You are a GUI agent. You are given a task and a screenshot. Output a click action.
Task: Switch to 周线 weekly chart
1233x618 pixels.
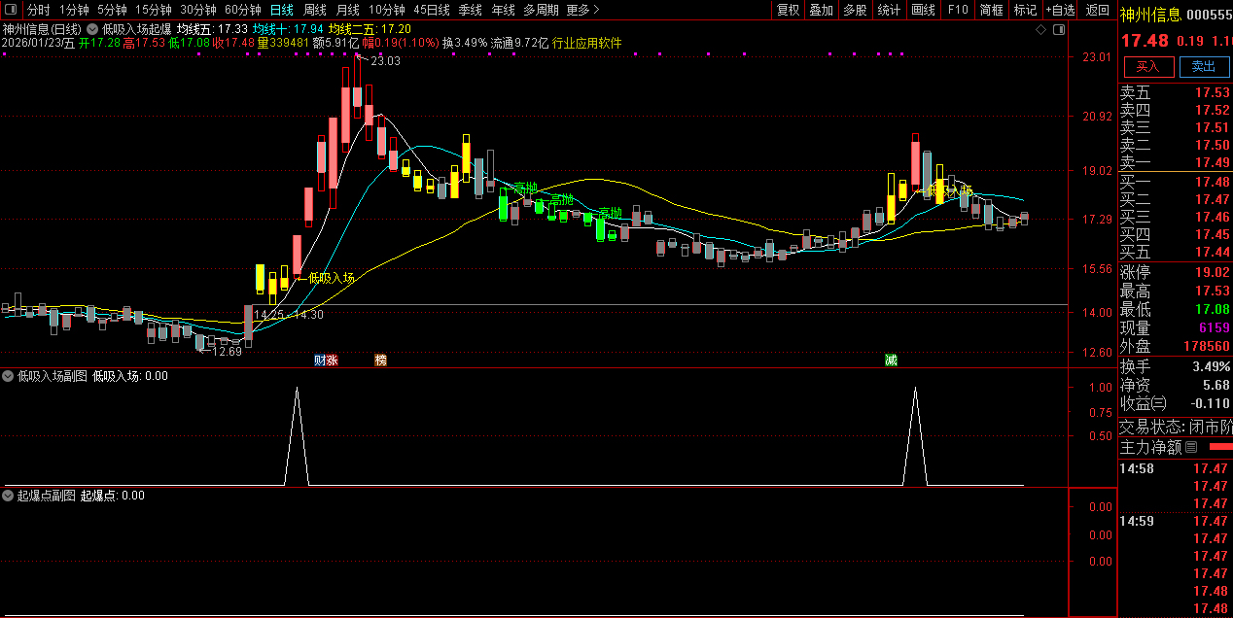pos(315,10)
